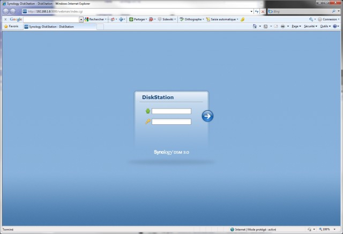Click the Internet zone globe in status bar
The width and height of the screenshot is (343, 234).
[x=232, y=229]
